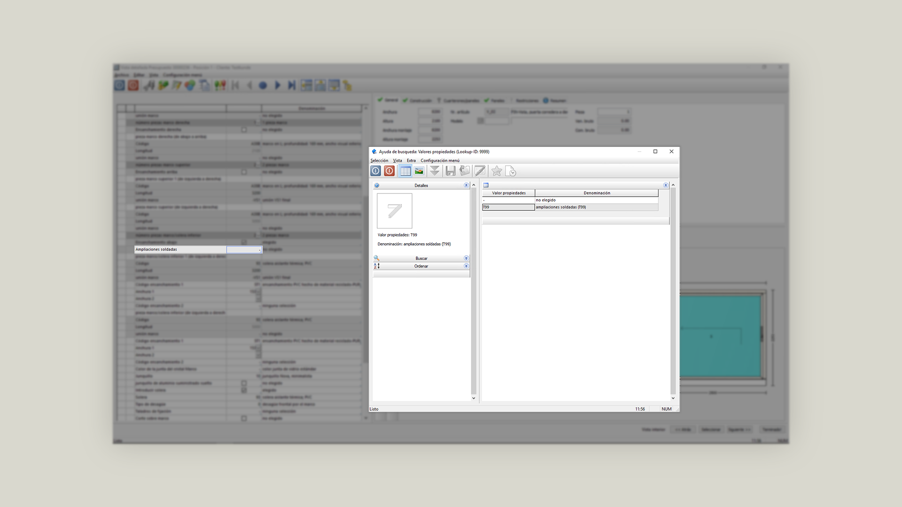Click the folder with arrow toolbar icon
The width and height of the screenshot is (902, 507).
pos(465,171)
